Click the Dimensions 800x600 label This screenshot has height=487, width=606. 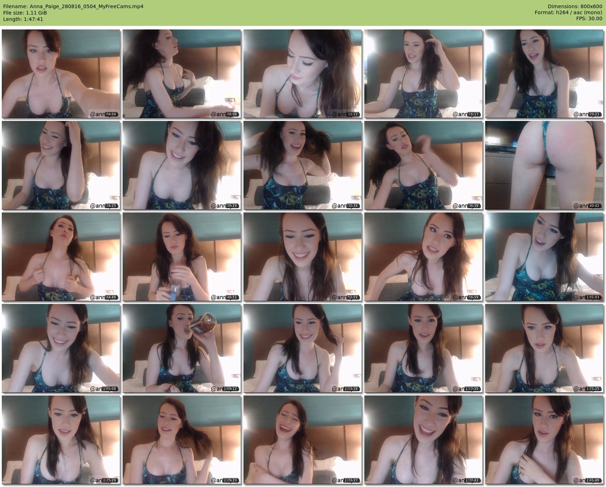575,6
